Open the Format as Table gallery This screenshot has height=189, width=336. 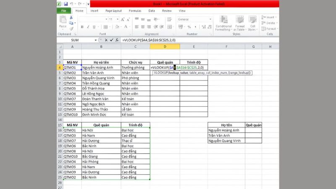point(240,24)
